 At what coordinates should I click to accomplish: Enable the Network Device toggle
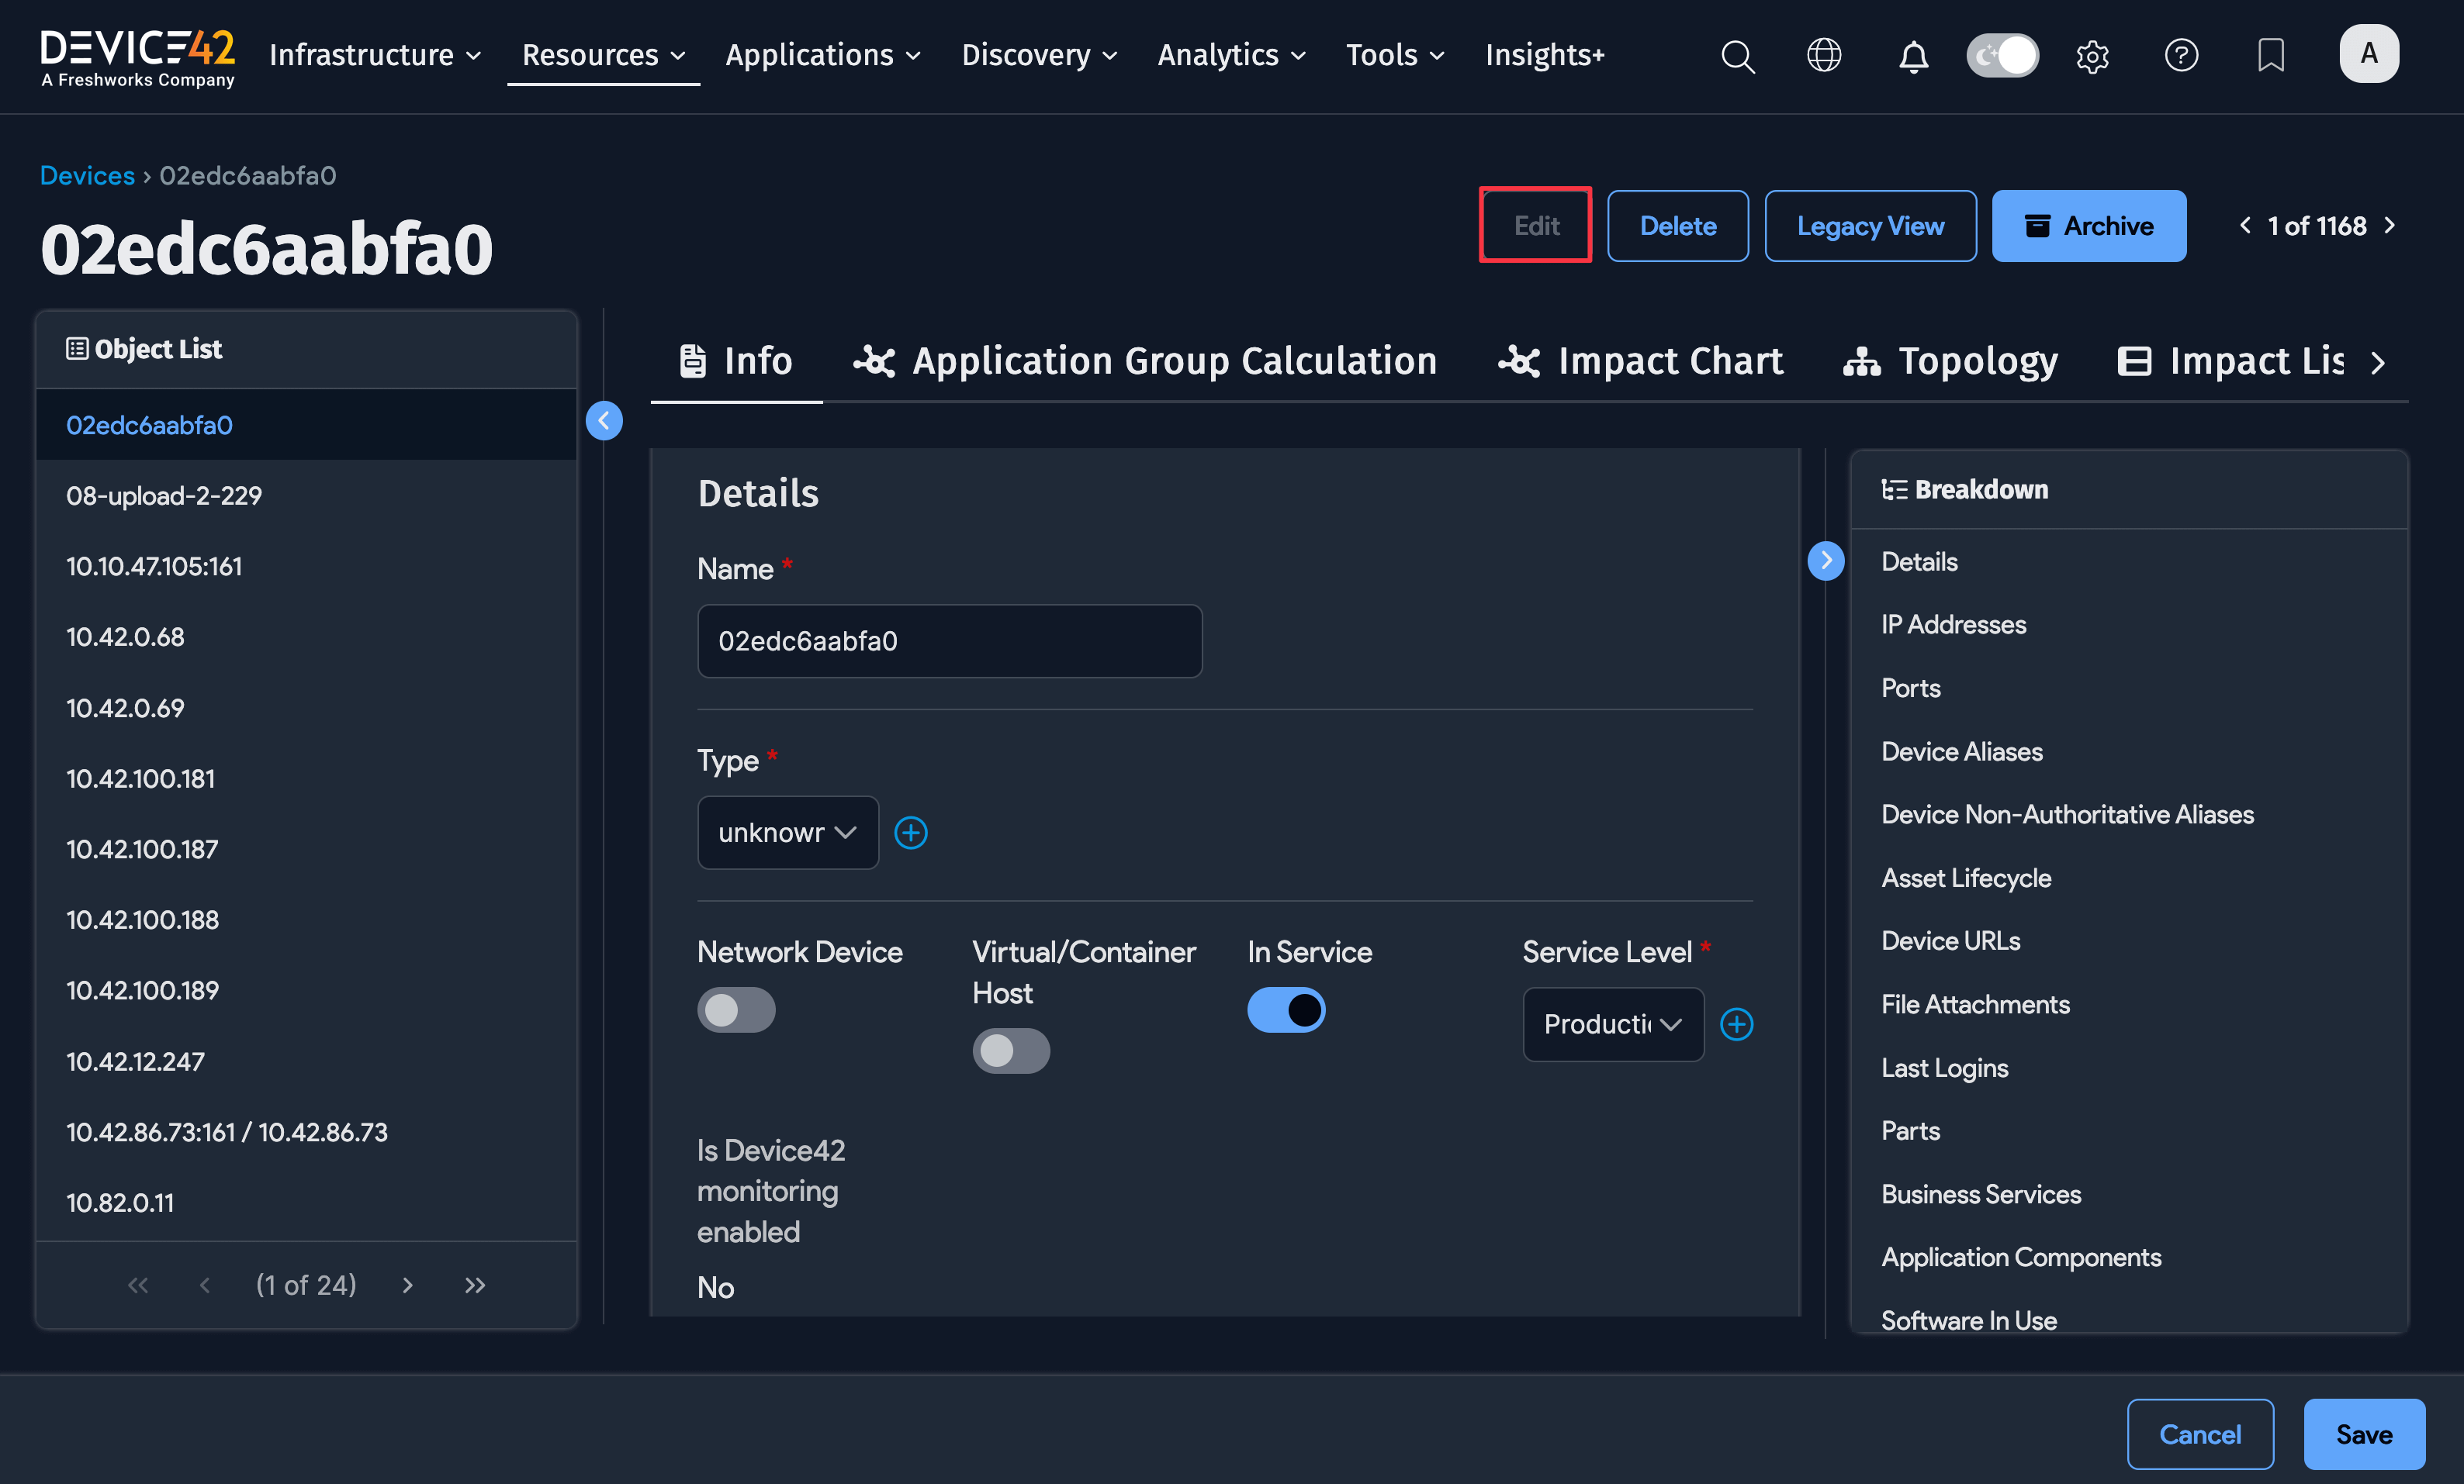pos(736,1009)
